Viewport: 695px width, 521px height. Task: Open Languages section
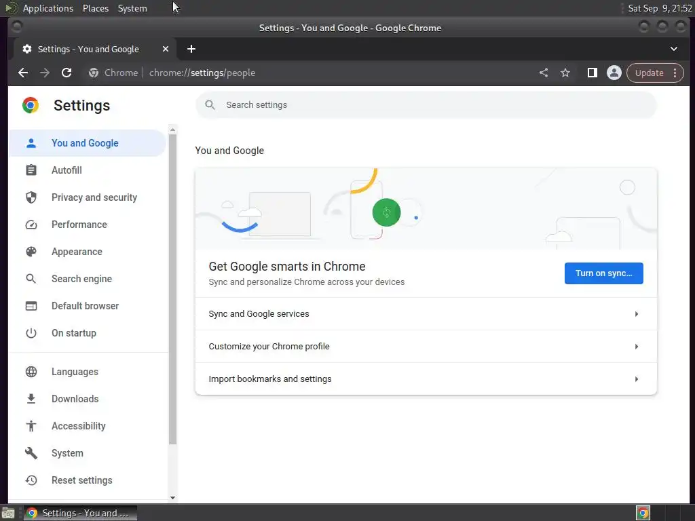click(88, 372)
